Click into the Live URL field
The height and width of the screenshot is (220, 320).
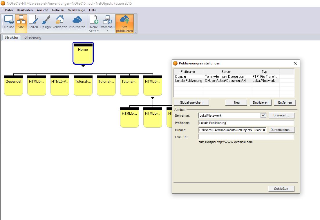246,137
